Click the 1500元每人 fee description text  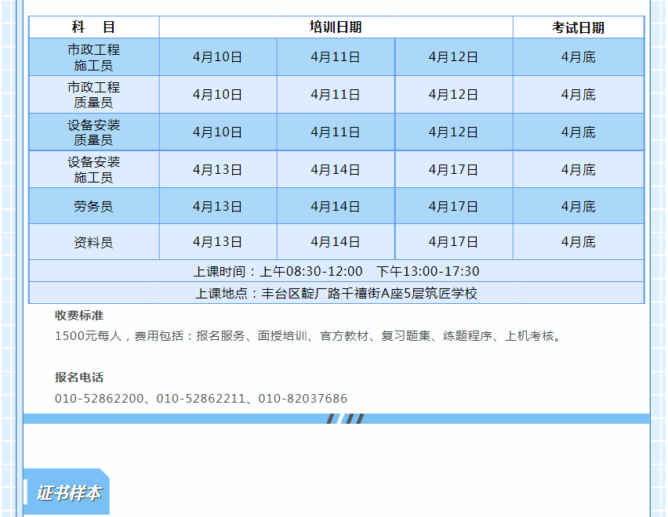pyautogui.click(x=309, y=336)
